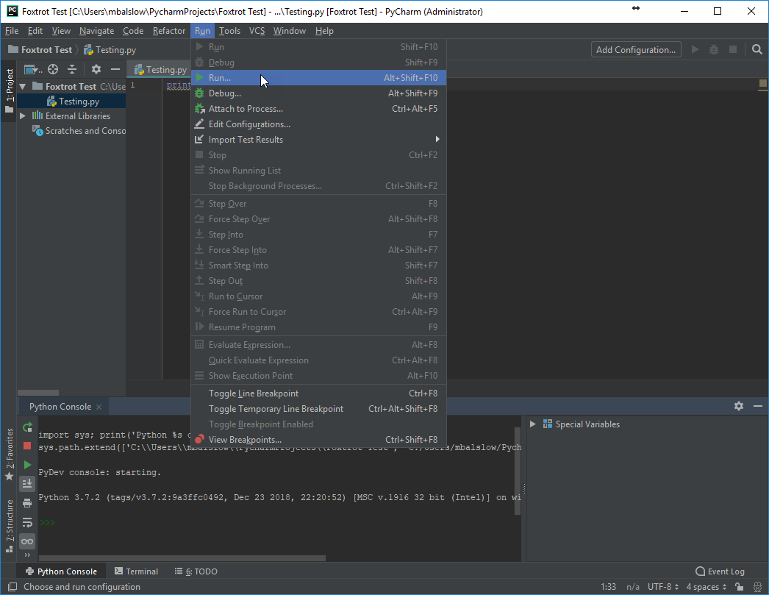769x595 pixels.
Task: Click the green Execute Current Statement icon
Action: coord(27,465)
